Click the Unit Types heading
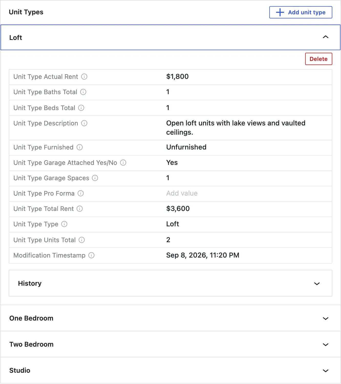Screen dimensions: 341x384 click(26, 12)
